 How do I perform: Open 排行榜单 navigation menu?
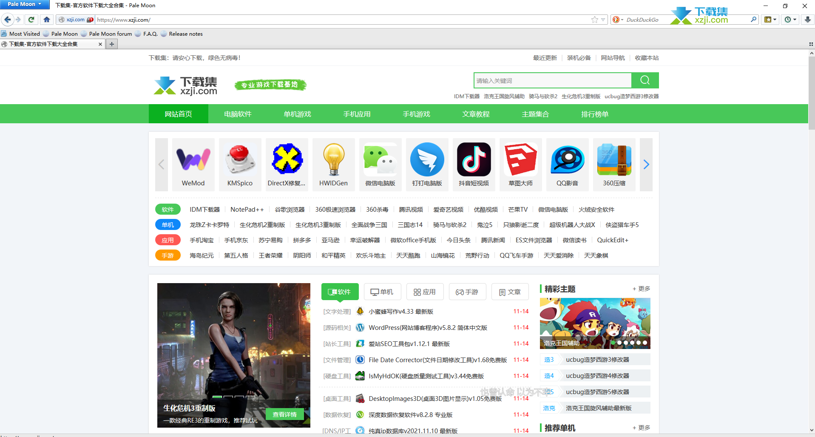point(595,114)
